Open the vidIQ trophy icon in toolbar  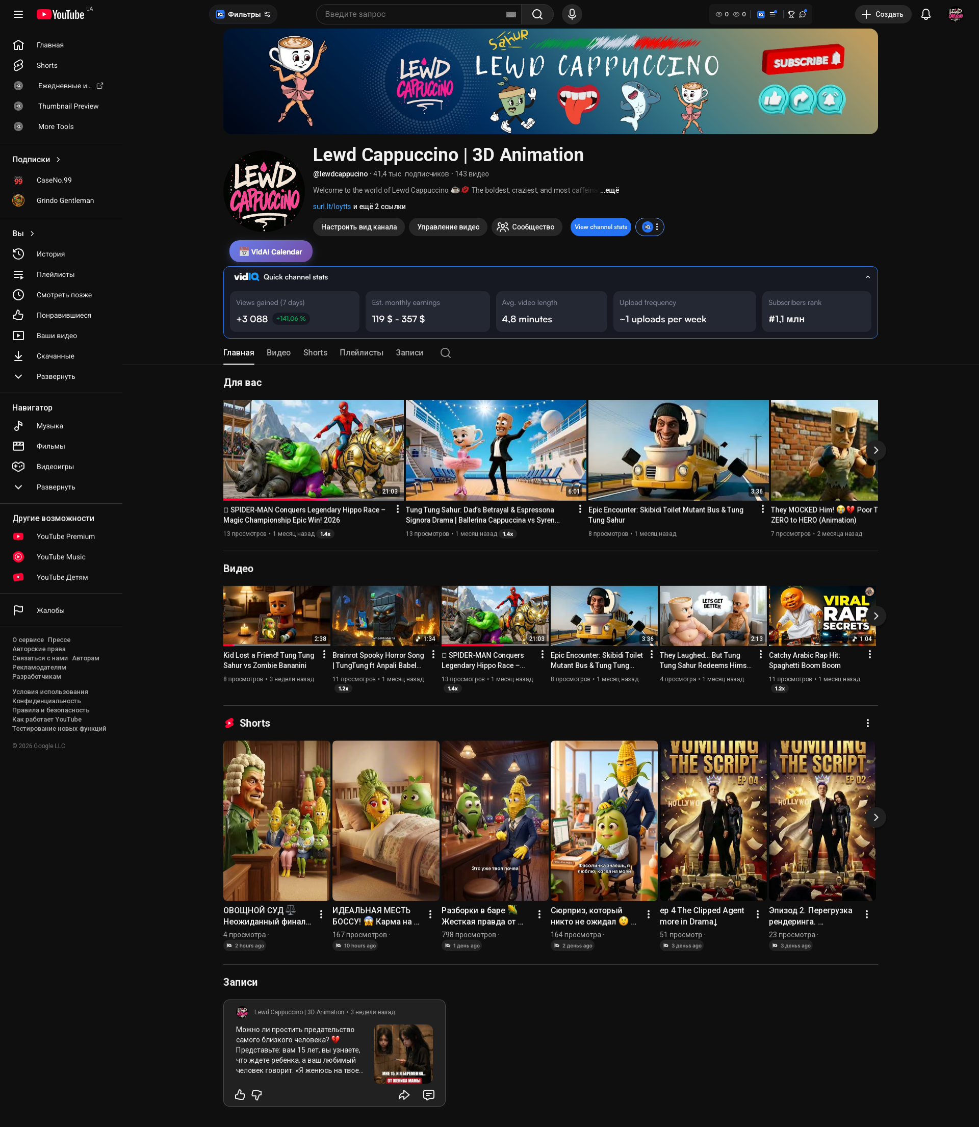pyautogui.click(x=790, y=14)
